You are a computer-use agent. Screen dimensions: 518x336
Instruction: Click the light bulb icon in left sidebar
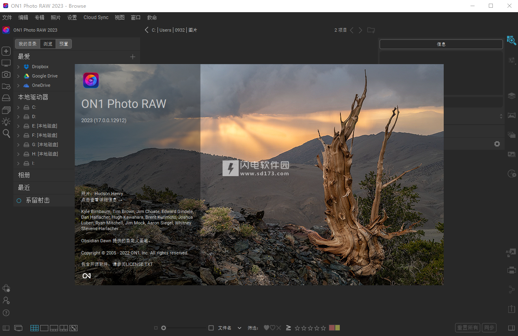coord(6,121)
